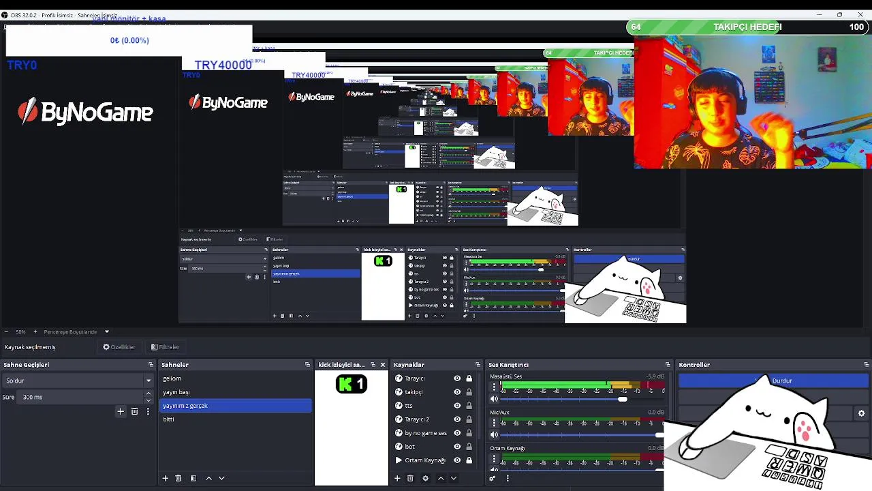Select the yayınımız gerçek scene
The height and width of the screenshot is (491, 872).
(235, 406)
